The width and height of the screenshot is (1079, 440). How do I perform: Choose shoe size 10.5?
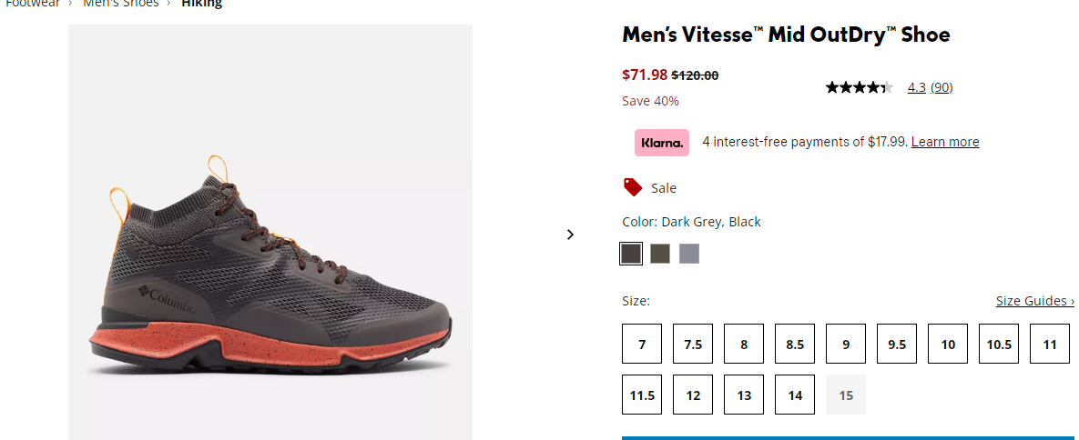point(999,344)
